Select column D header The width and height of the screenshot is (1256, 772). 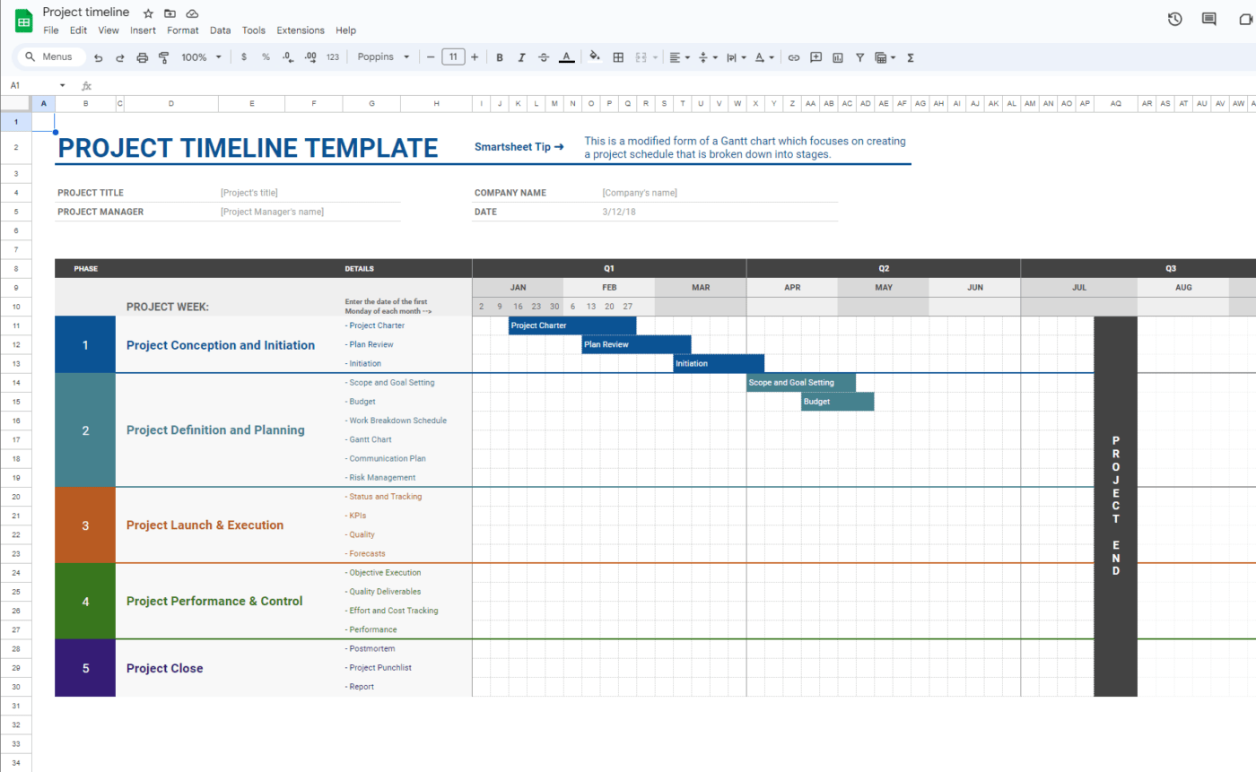tap(170, 104)
